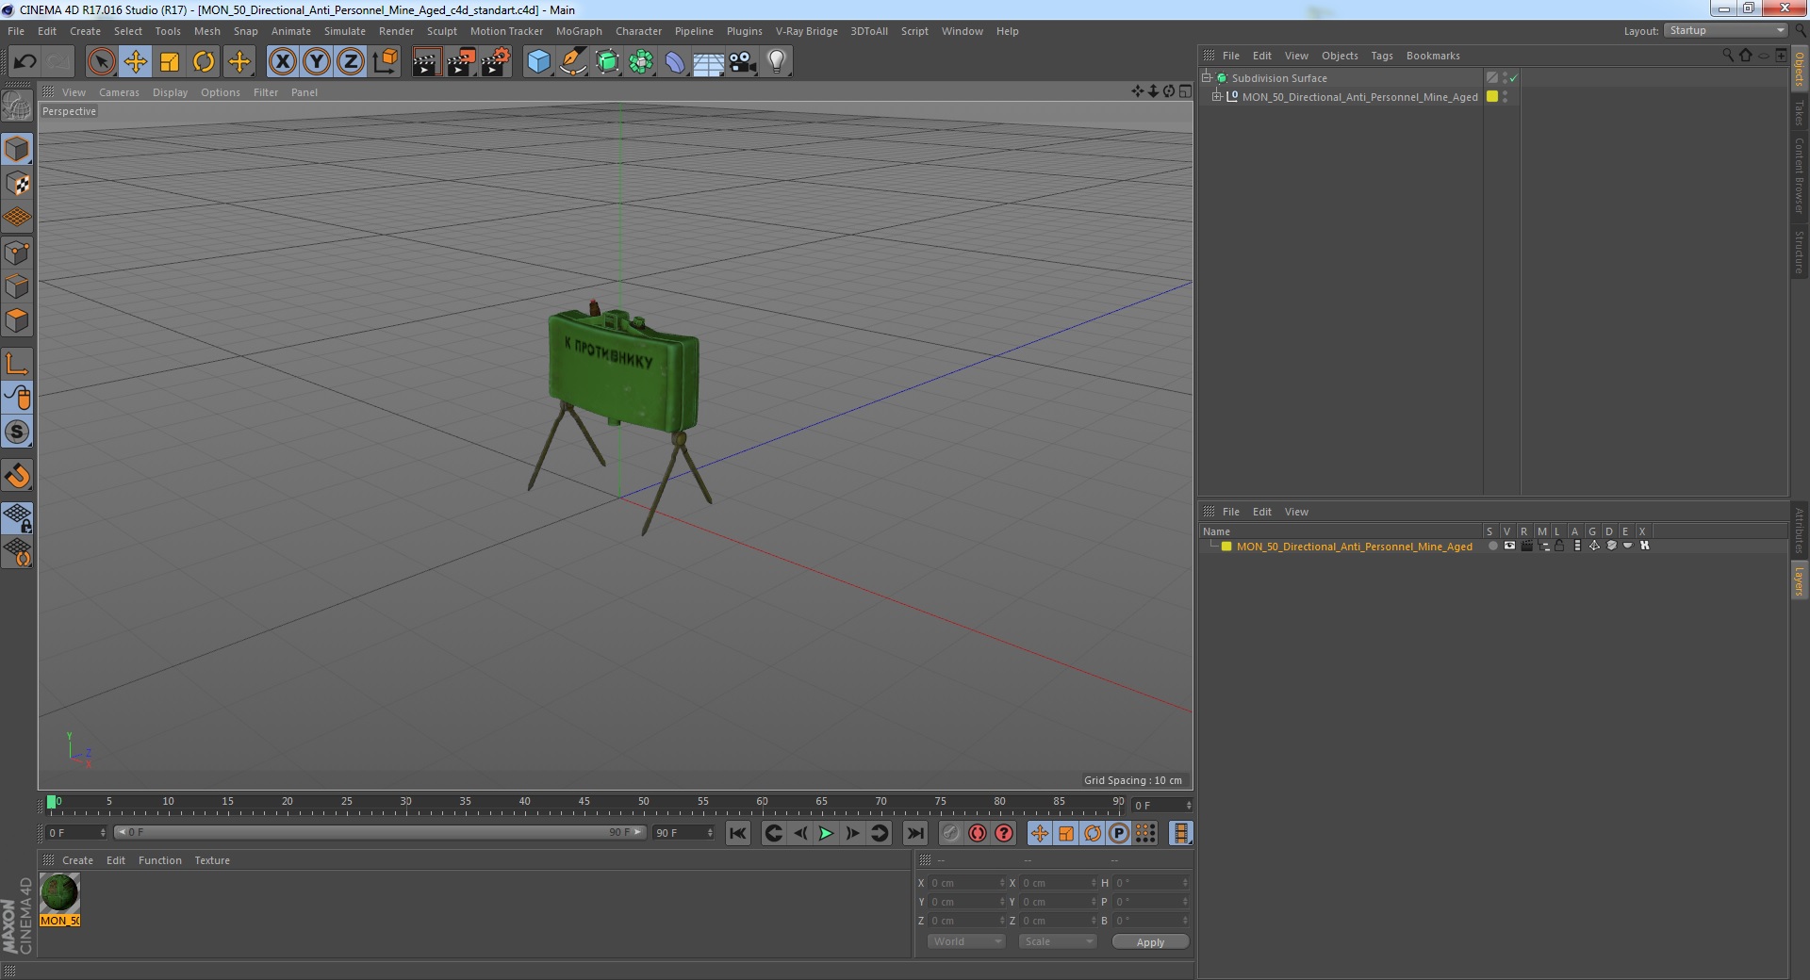
Task: Toggle layer View visibility eye icon
Action: tap(1509, 546)
